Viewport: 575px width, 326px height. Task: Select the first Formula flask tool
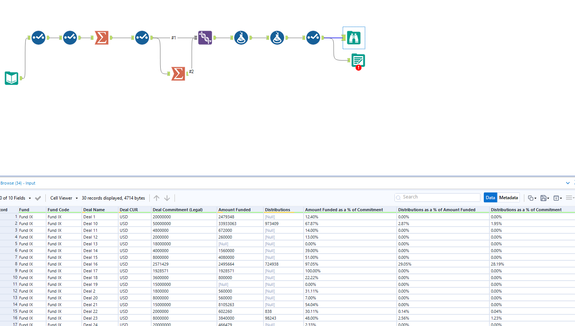tap(241, 38)
